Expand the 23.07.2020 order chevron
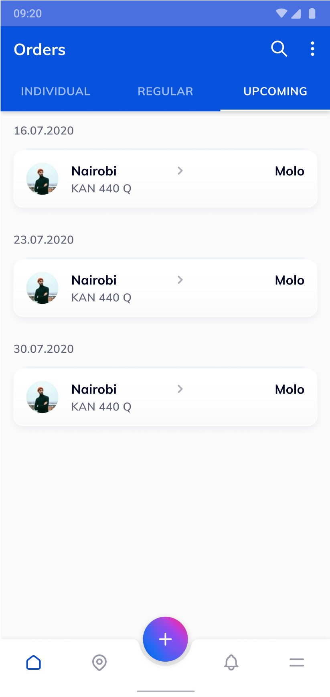330x697 pixels. click(x=180, y=280)
